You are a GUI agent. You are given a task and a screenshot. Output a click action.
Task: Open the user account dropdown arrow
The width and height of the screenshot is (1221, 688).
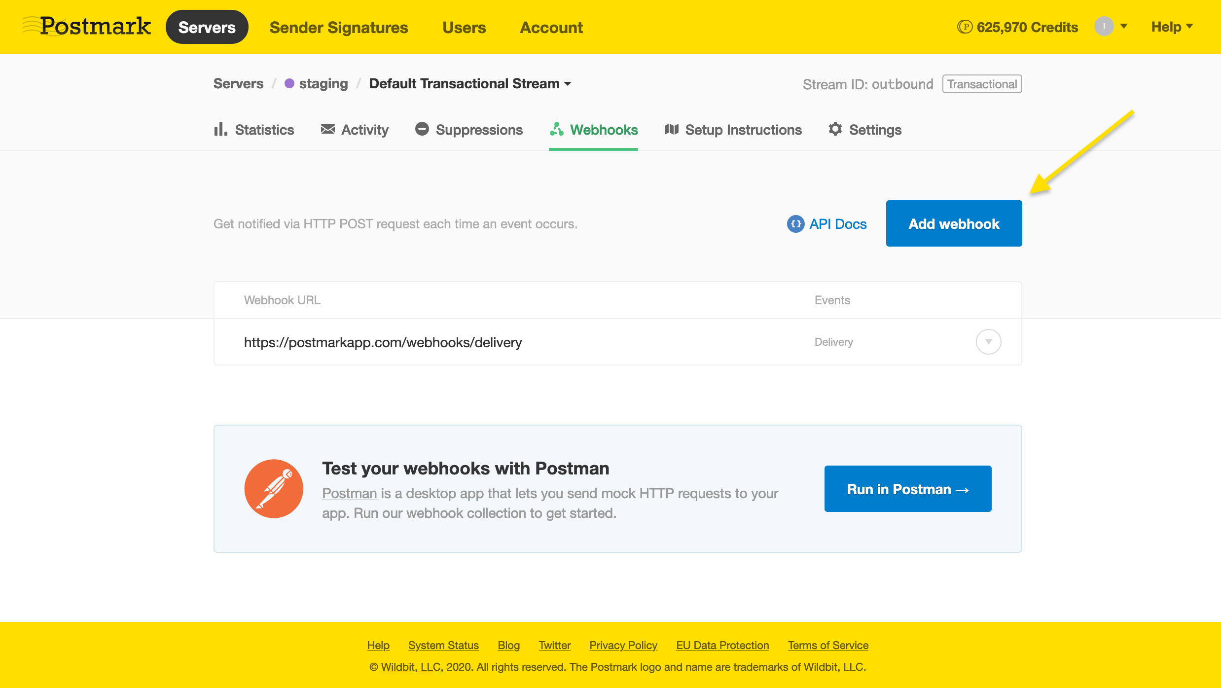[x=1124, y=26]
